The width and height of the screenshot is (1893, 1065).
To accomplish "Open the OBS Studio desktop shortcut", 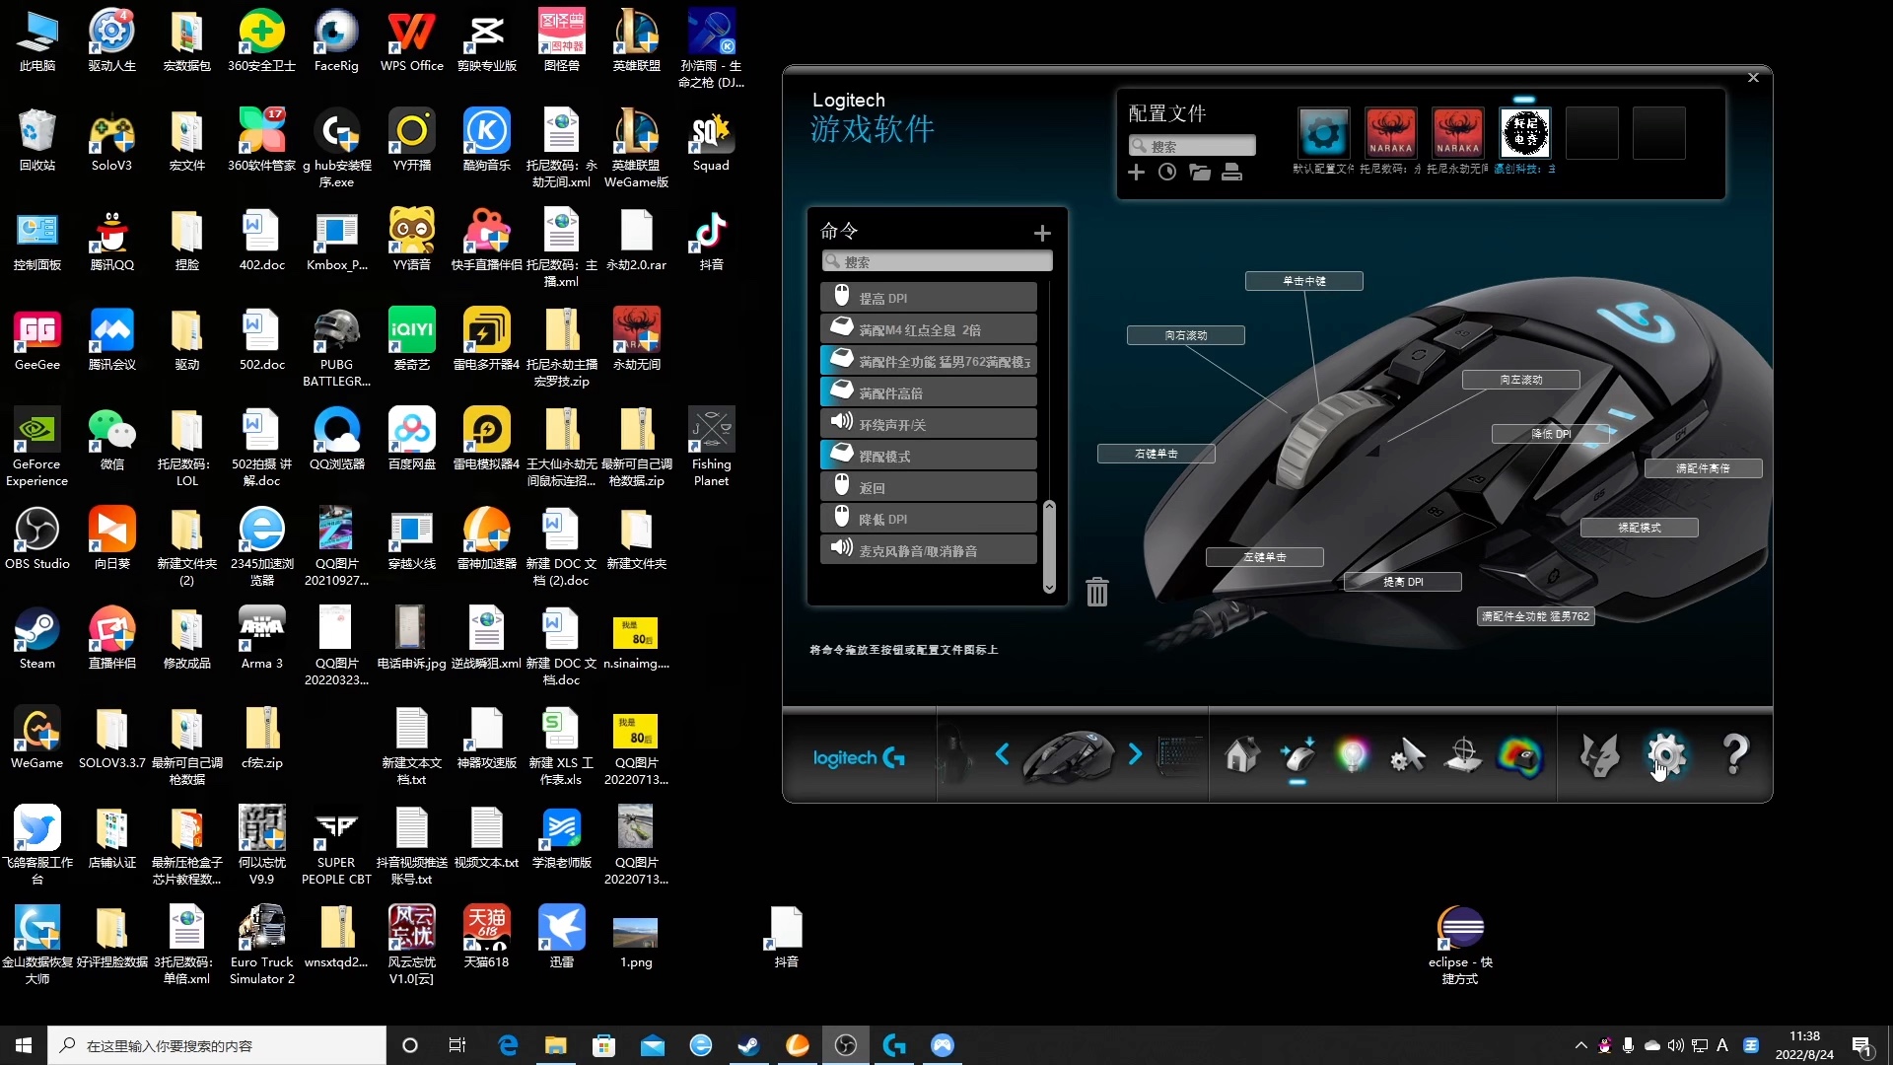I will click(x=36, y=538).
